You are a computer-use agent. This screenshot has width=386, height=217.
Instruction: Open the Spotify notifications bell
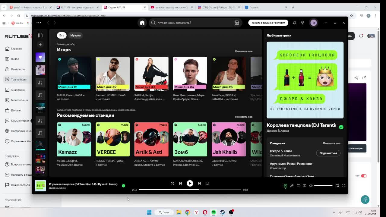click(x=295, y=23)
